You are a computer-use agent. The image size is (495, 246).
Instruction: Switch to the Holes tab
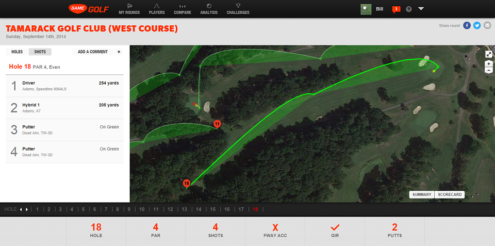pos(17,52)
